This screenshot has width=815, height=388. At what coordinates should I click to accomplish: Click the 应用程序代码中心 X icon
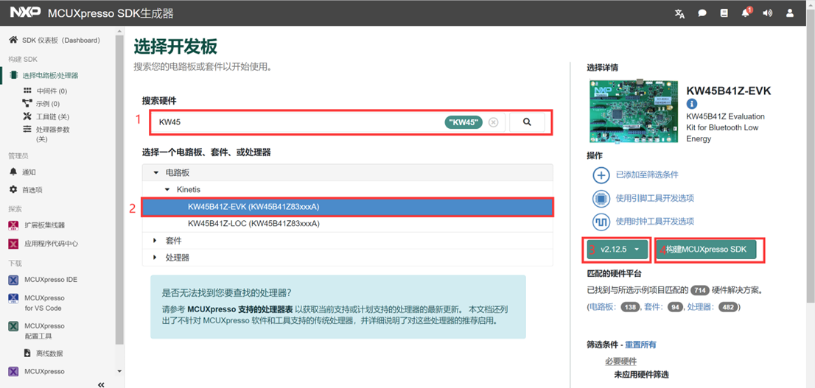(x=13, y=244)
